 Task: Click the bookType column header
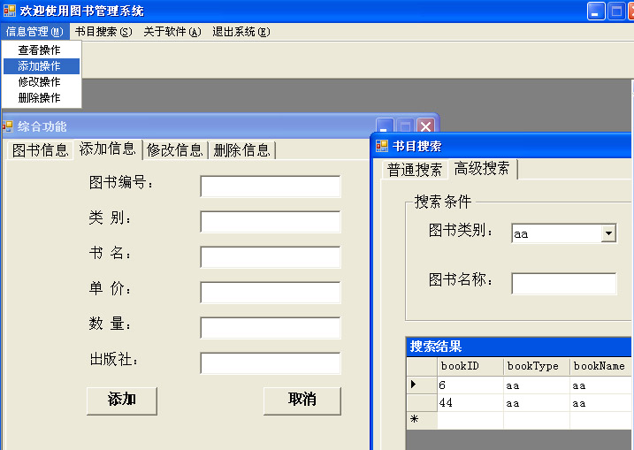click(537, 366)
